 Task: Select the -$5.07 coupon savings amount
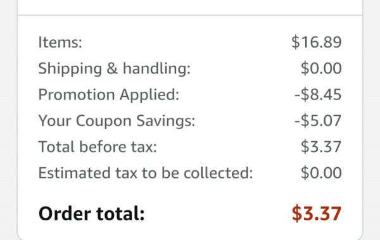tap(318, 120)
